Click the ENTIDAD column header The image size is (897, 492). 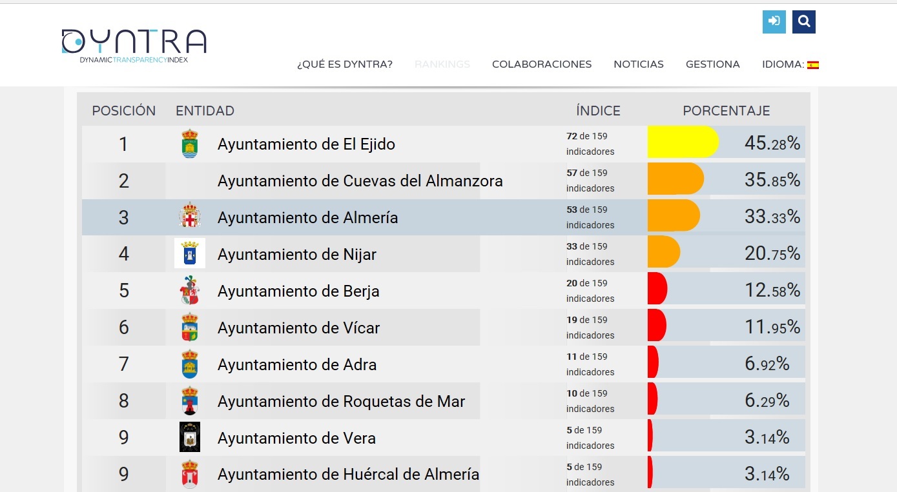[205, 111]
